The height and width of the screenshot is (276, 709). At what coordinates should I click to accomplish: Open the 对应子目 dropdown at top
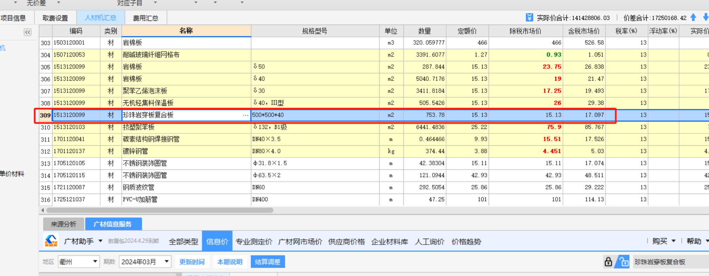pos(155,3)
